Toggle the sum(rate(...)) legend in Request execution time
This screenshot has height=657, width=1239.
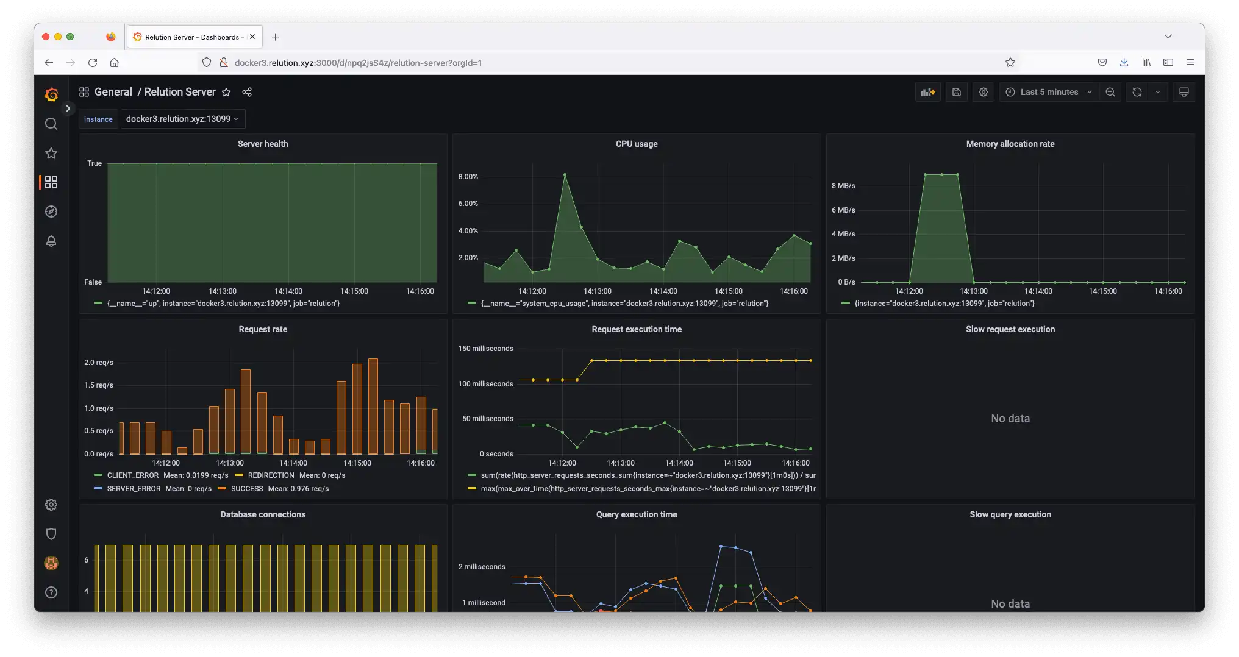(648, 475)
